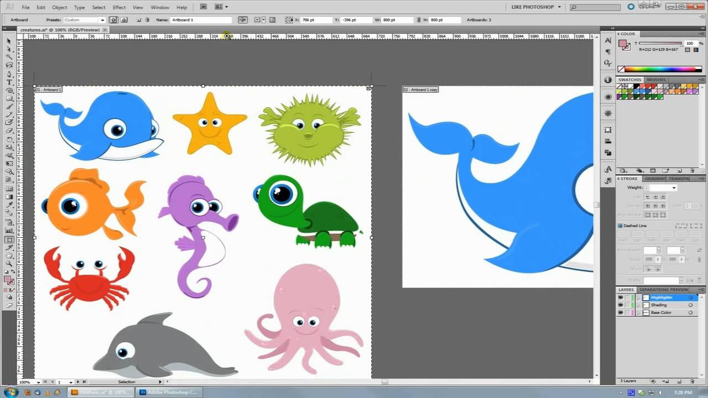Select the Selection arrow tool

tap(9, 41)
